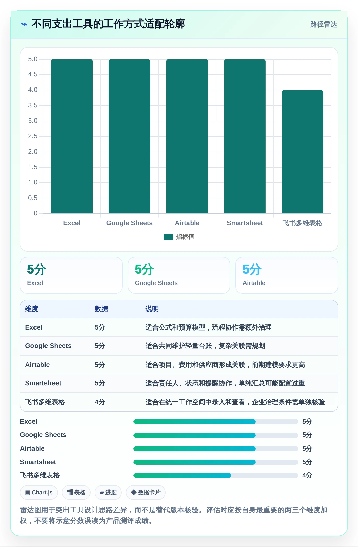The width and height of the screenshot is (358, 547).
Task: Click the Smartsheet progress bar
Action: coord(216,462)
